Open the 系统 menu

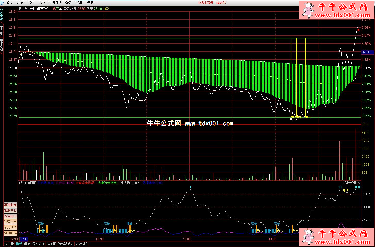[x=9, y=3]
